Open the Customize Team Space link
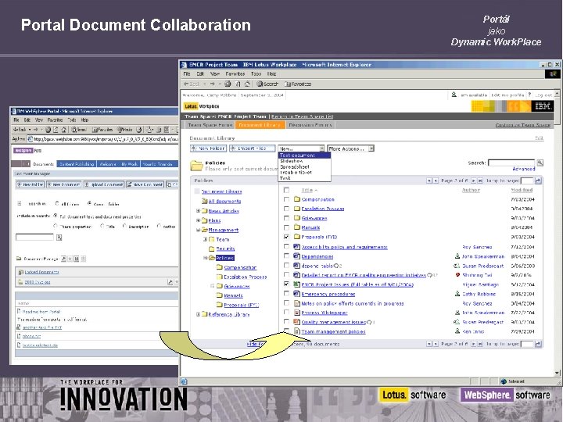 coord(522,125)
